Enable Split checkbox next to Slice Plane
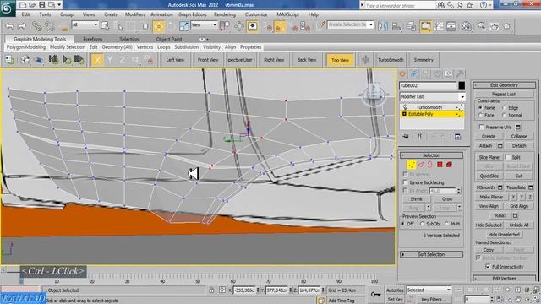The width and height of the screenshot is (541, 304). pyautogui.click(x=508, y=157)
